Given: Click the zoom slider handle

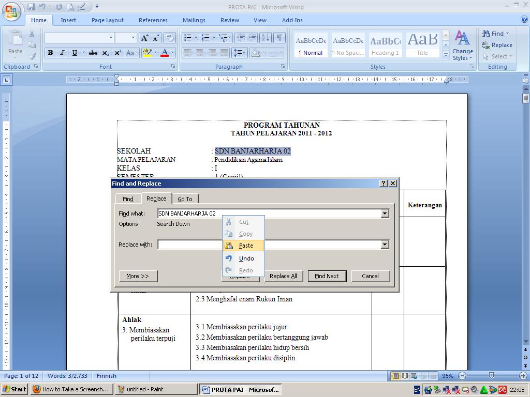Looking at the screenshot, I should [x=492, y=376].
